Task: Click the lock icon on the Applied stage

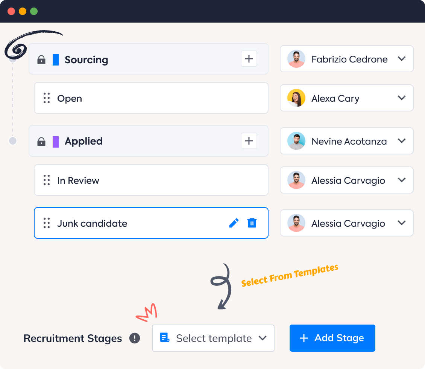Action: 41,141
